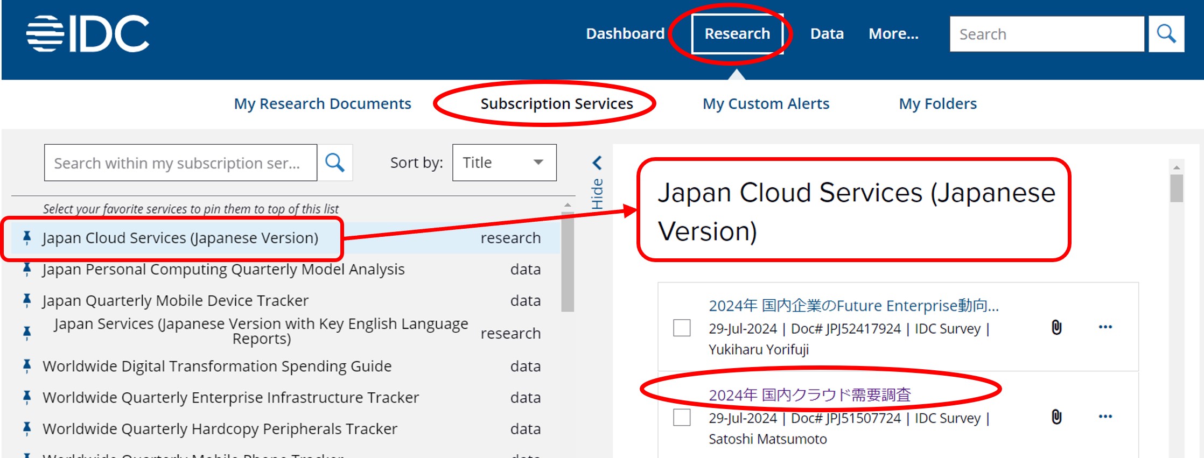This screenshot has height=458, width=1204.
Task: Click the subscription services search magnifier icon
Action: [x=335, y=163]
